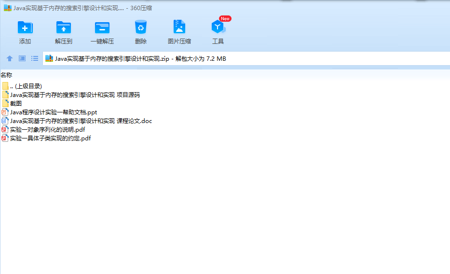Screen dimensions: 450x274
Task: Click the archive icon in the path bar
Action: (x=49, y=58)
